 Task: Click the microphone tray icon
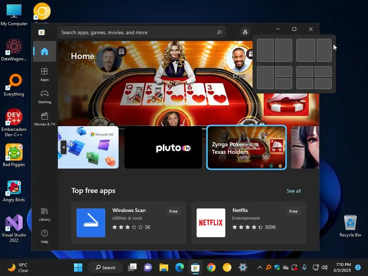point(304,267)
